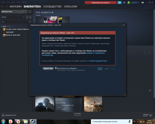
Task: Open the Community tab
Action: (52, 6)
